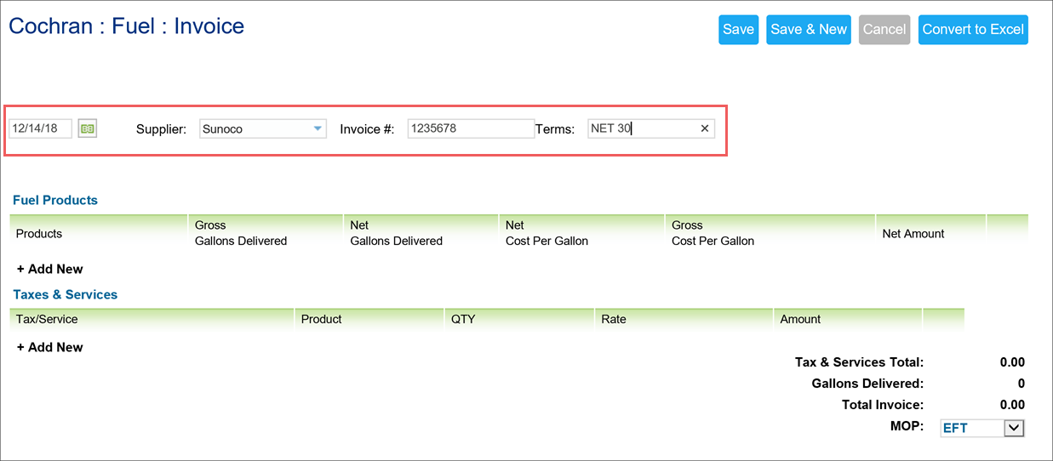Viewport: 1053px width, 461px height.
Task: Click the Save & New button
Action: (x=809, y=30)
